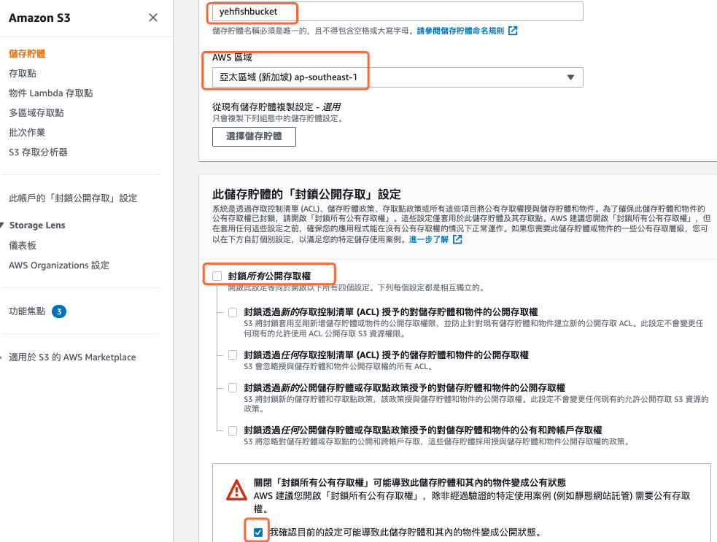Viewport: 717px width, 542px height.
Task: Open 適用於 S3 的 AWS Marketplace
Action: click(x=72, y=357)
